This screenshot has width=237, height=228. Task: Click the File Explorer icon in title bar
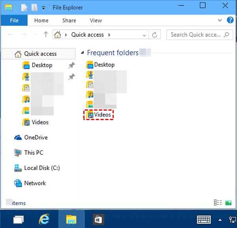8,8
